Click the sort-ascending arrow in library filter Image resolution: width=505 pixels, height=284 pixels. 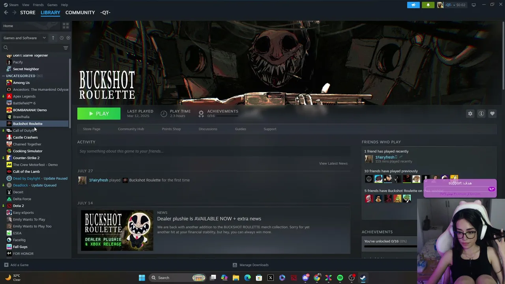tap(53, 38)
